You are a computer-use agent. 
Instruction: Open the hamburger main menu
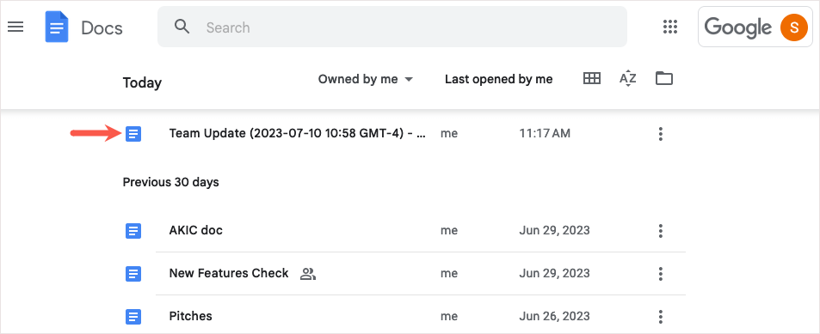15,27
